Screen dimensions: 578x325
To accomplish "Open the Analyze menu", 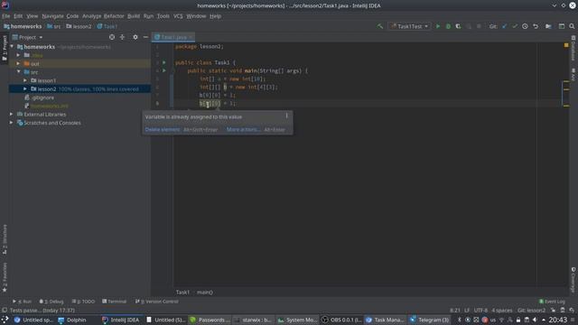I will click(91, 16).
